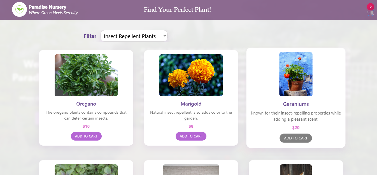Viewport: 377px width, 175px height.
Task: Click the grayed-out Geraniums Add to Cart button
Action: (x=295, y=138)
